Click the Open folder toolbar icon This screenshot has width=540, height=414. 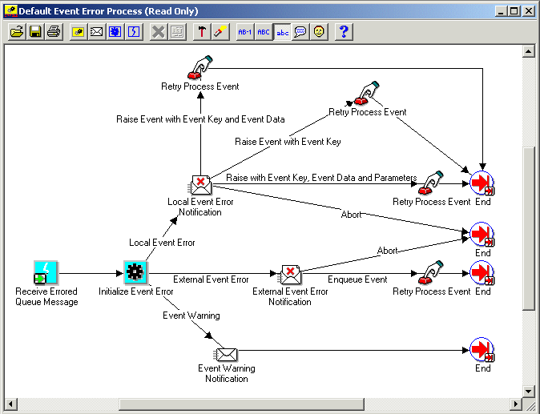click(x=16, y=32)
